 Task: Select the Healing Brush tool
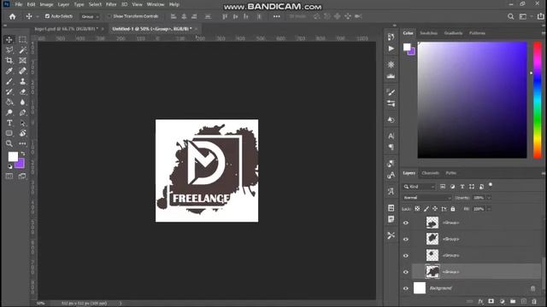[x=23, y=71]
